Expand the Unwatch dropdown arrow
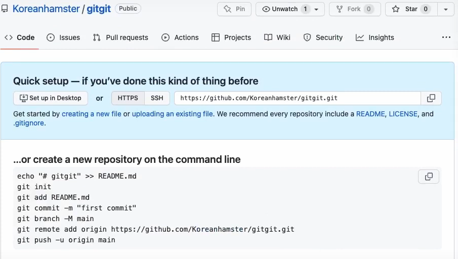 tap(316, 9)
